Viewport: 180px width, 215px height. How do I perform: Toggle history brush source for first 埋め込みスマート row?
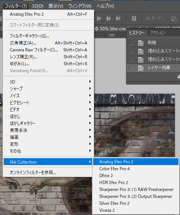(131, 51)
